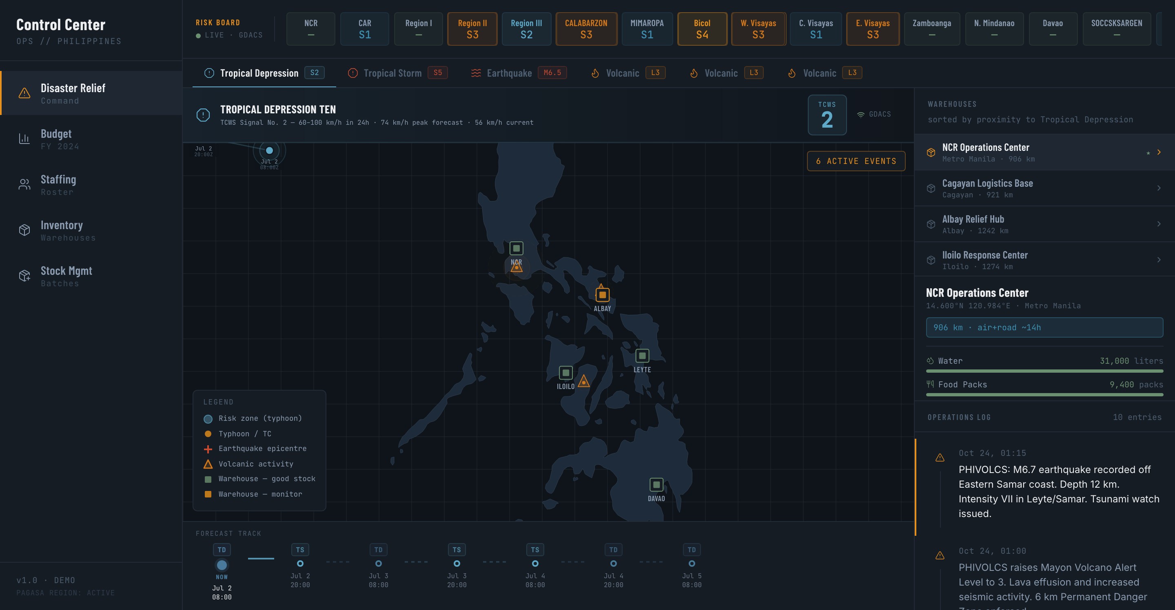
Task: Expand Iloilo Response Center row chevron
Action: (1159, 260)
